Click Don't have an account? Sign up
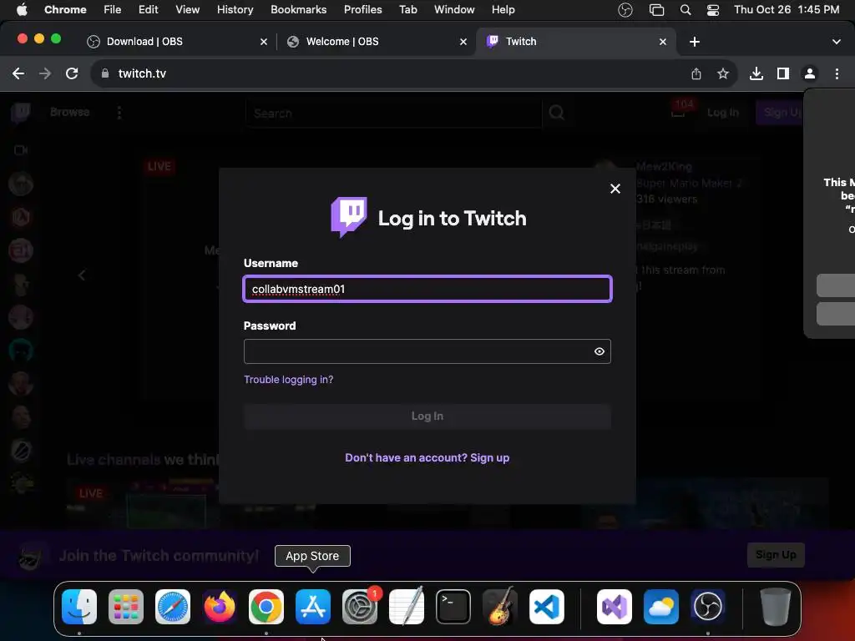The height and width of the screenshot is (641, 855). tap(427, 458)
